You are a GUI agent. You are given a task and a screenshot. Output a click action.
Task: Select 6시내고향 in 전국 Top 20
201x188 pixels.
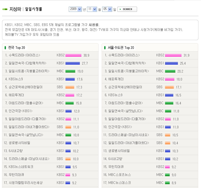coord(16,151)
